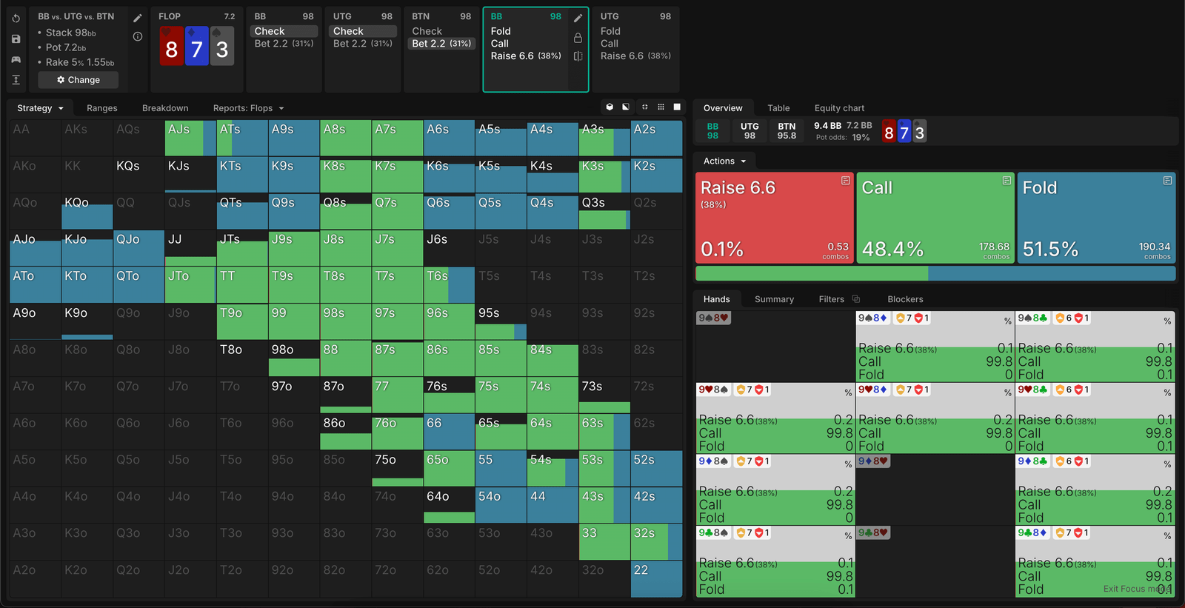The height and width of the screenshot is (608, 1185).
Task: Open the Actions dropdown
Action: [724, 161]
